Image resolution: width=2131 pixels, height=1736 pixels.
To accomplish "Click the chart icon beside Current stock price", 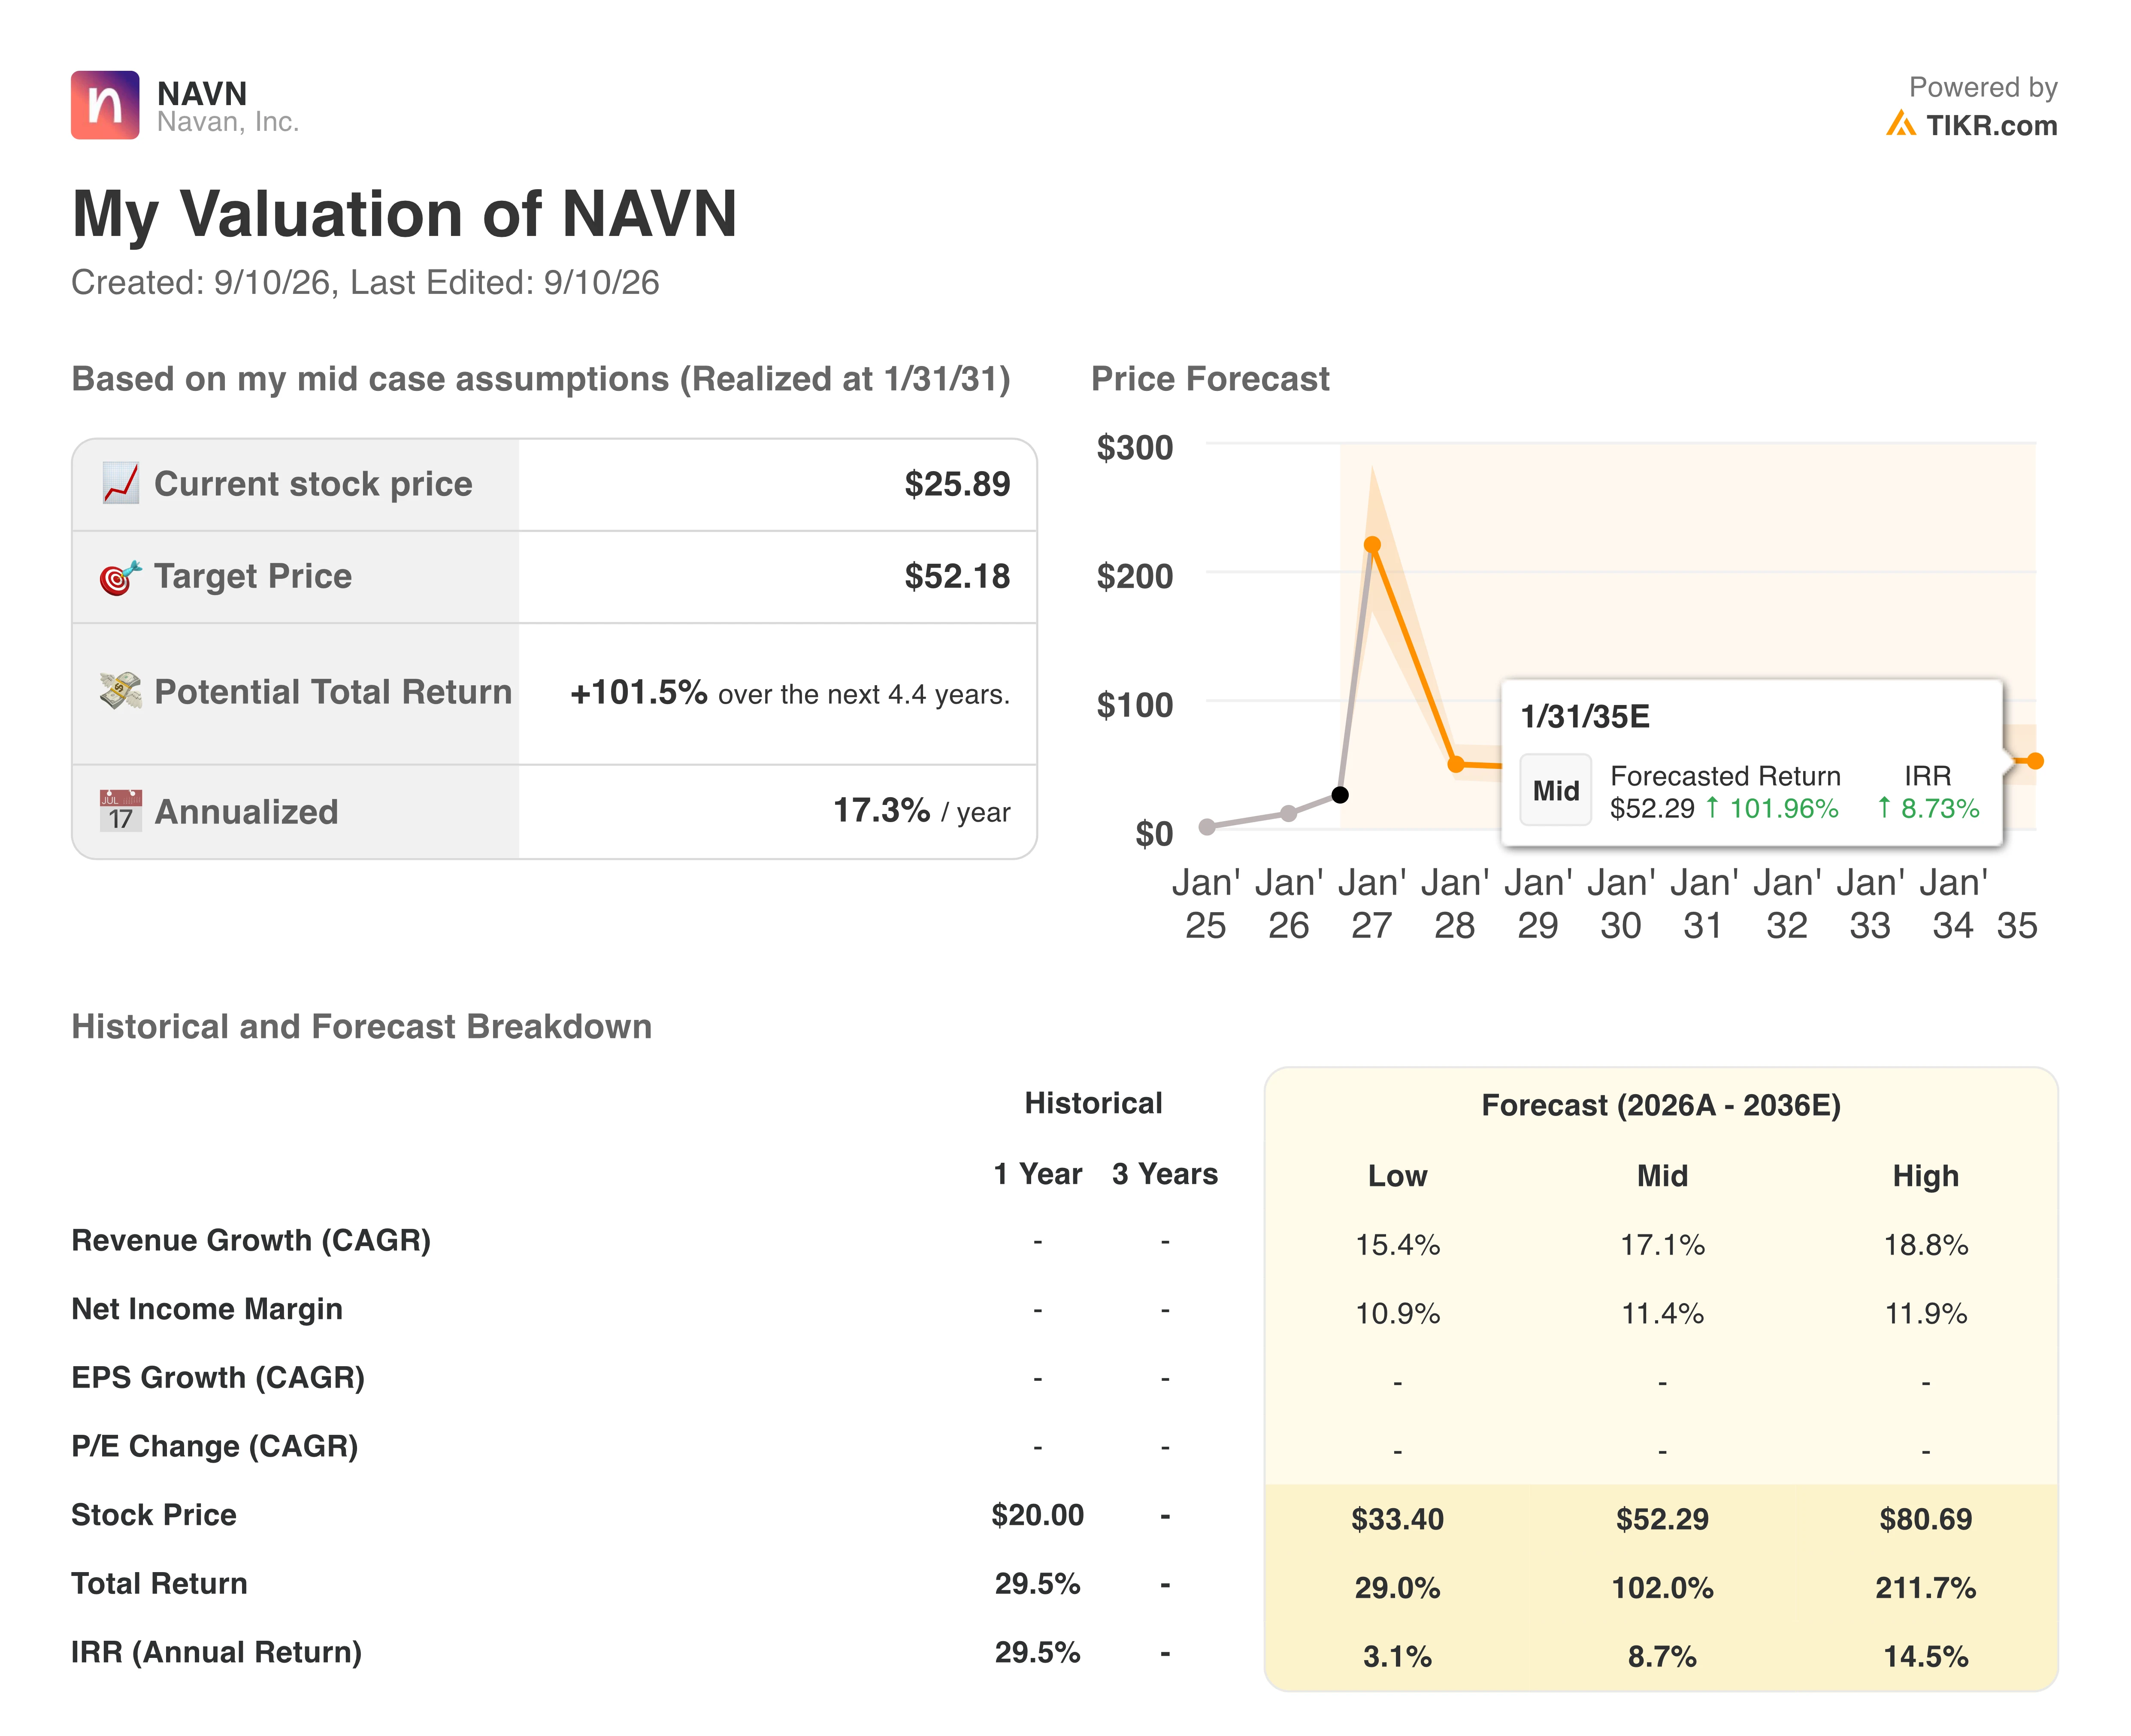I will [121, 484].
